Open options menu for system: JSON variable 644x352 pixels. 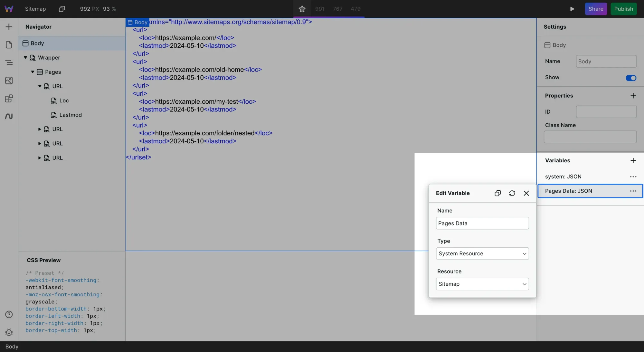click(633, 176)
